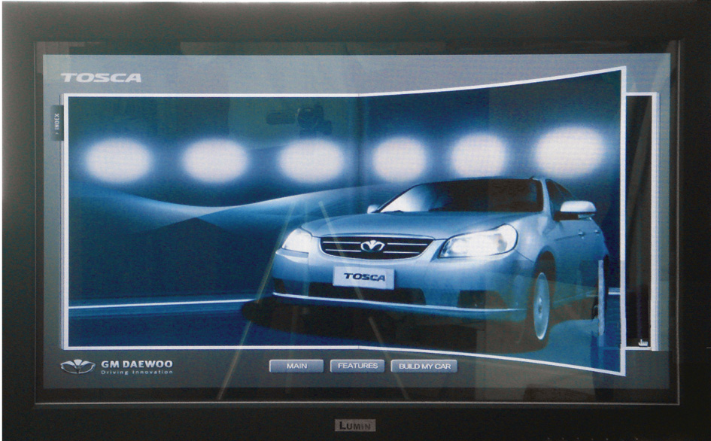Screen dimensions: 711x441
Task: Click the GM Daewoo emblem icon
Action: click(x=77, y=366)
